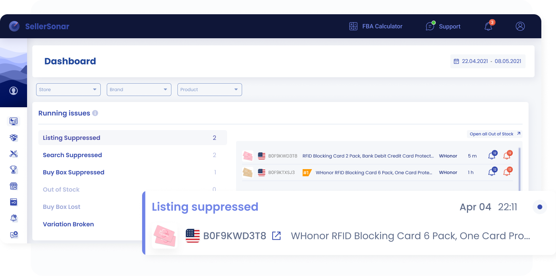Click the open box products sidebar icon
The width and height of the screenshot is (556, 276).
14,138
